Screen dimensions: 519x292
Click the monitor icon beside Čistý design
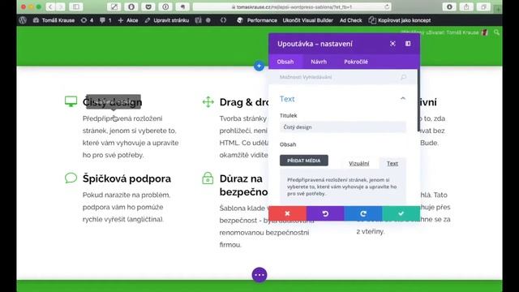[71, 101]
